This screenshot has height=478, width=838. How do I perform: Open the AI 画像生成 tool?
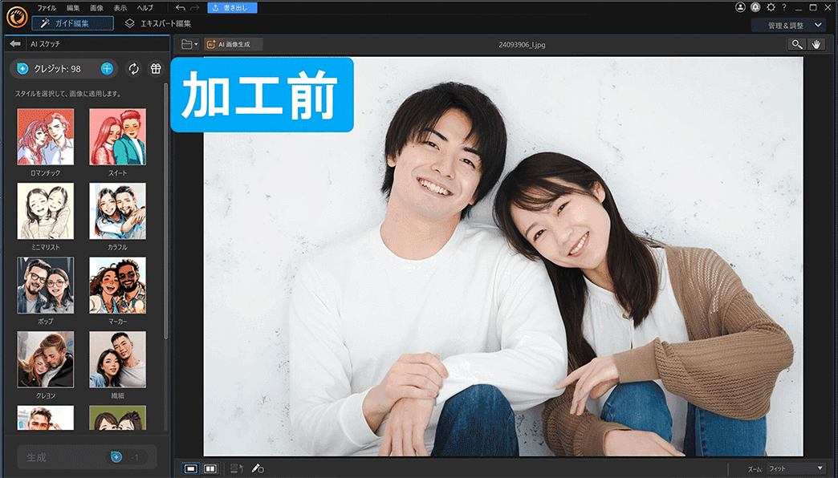pos(233,45)
